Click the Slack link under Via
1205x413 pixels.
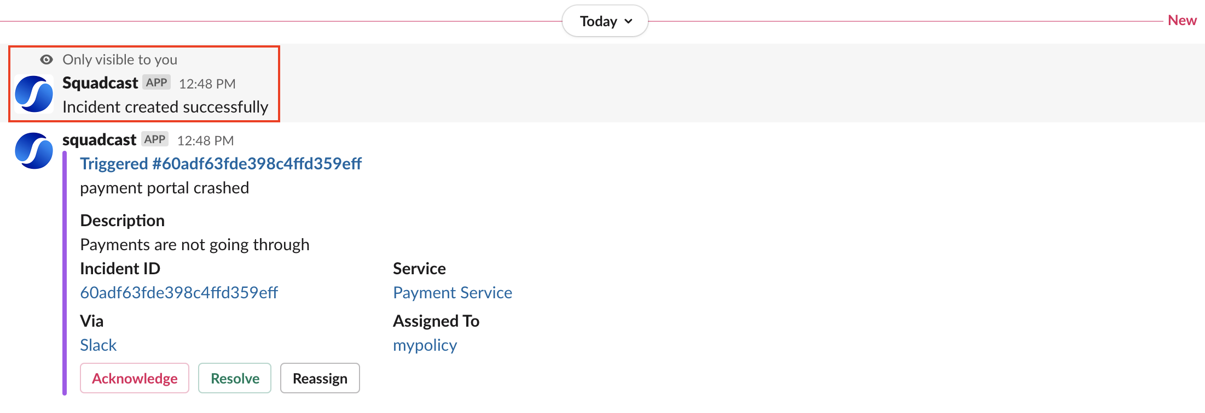pos(99,345)
